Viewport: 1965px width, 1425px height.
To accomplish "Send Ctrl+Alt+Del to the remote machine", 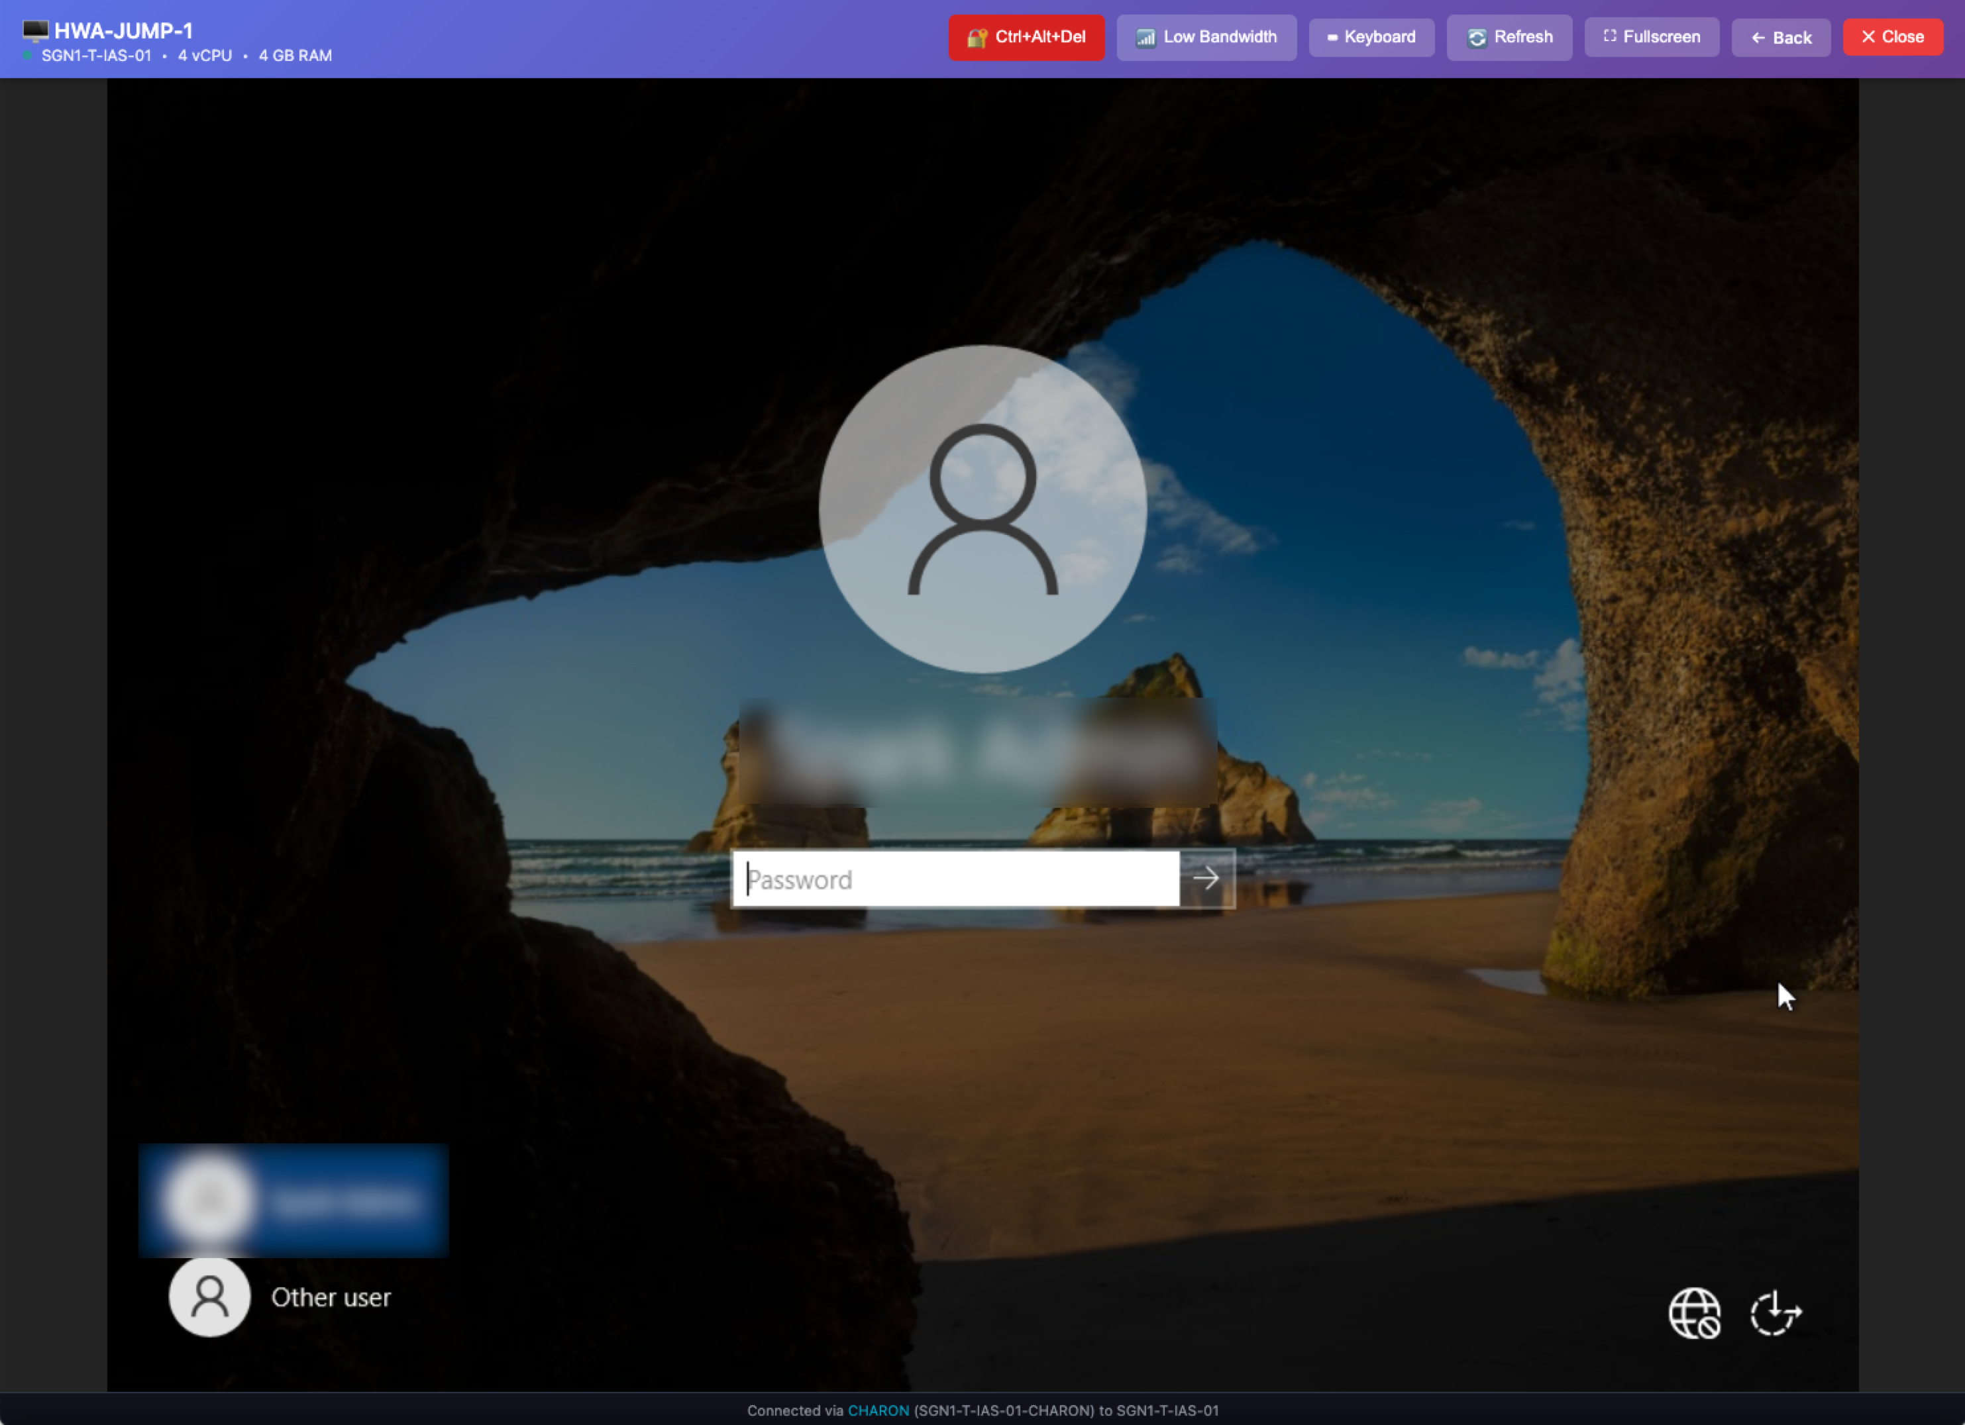I will [1027, 37].
